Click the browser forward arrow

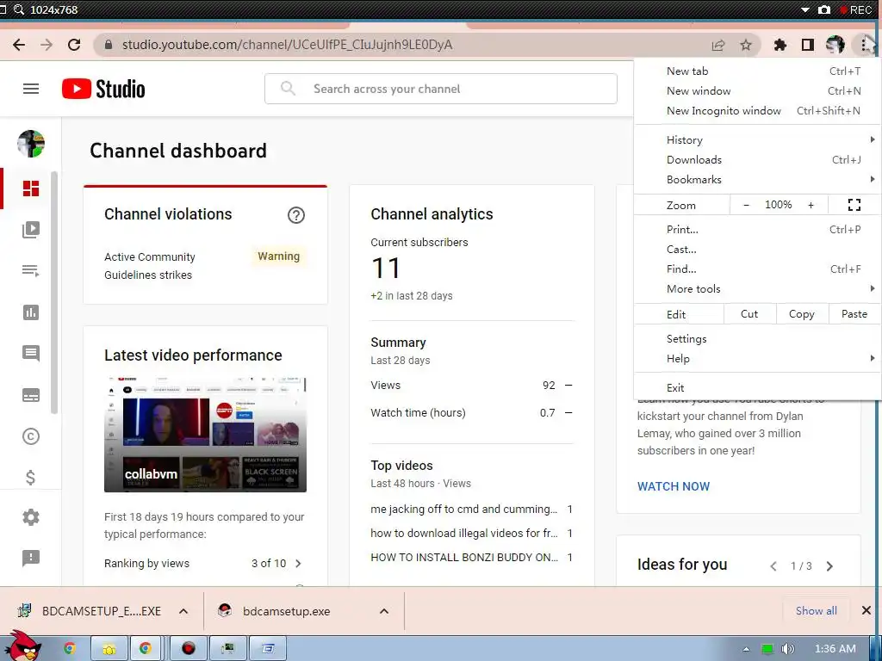click(x=47, y=45)
